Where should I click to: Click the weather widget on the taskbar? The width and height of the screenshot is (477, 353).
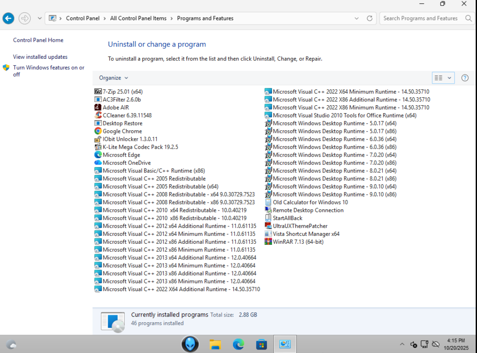[11, 345]
